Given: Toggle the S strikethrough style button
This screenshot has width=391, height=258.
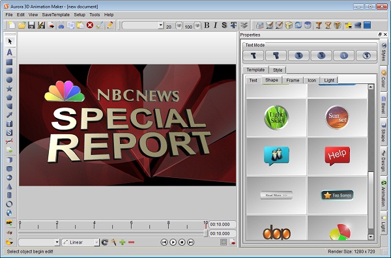Looking at the screenshot, I should tap(224, 25).
